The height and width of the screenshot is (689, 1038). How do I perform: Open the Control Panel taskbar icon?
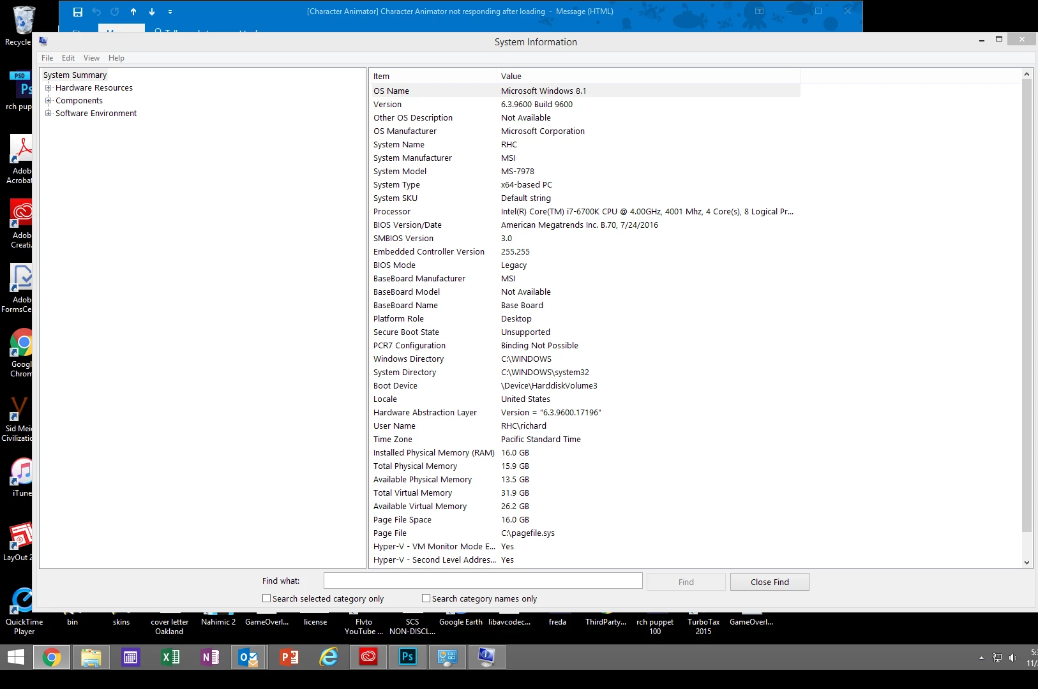coord(447,657)
